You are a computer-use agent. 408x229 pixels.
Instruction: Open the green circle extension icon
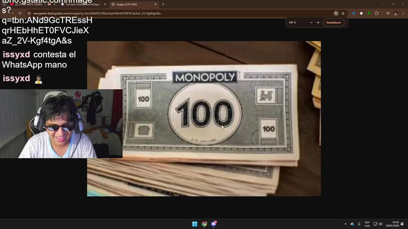pyautogui.click(x=369, y=13)
